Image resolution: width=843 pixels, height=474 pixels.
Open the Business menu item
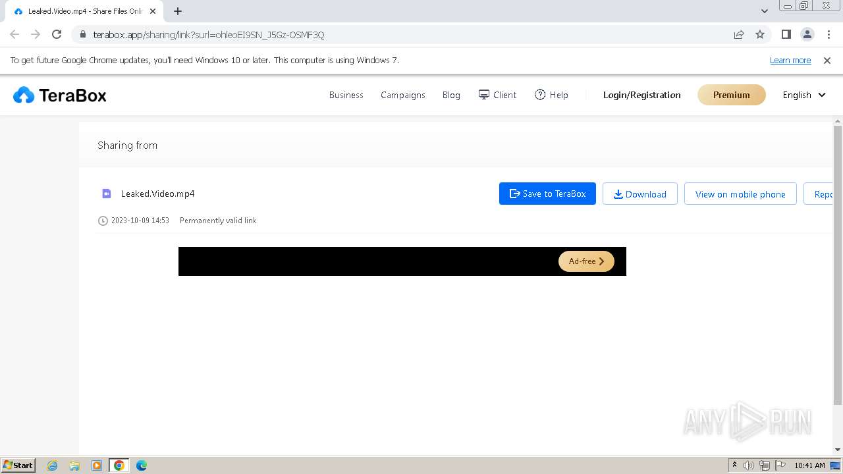[x=346, y=95]
